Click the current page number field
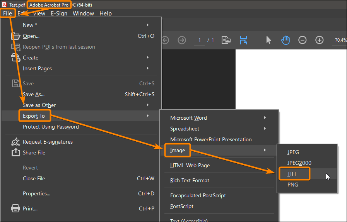This screenshot has height=222, width=347. [199, 40]
